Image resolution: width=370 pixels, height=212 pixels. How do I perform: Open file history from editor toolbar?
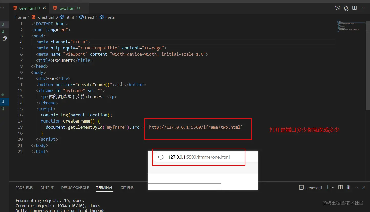(x=338, y=8)
